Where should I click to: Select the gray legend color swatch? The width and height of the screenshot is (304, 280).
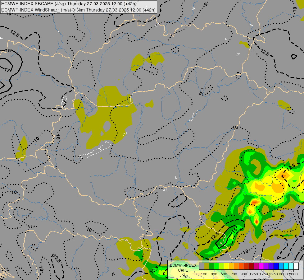pos(202,266)
